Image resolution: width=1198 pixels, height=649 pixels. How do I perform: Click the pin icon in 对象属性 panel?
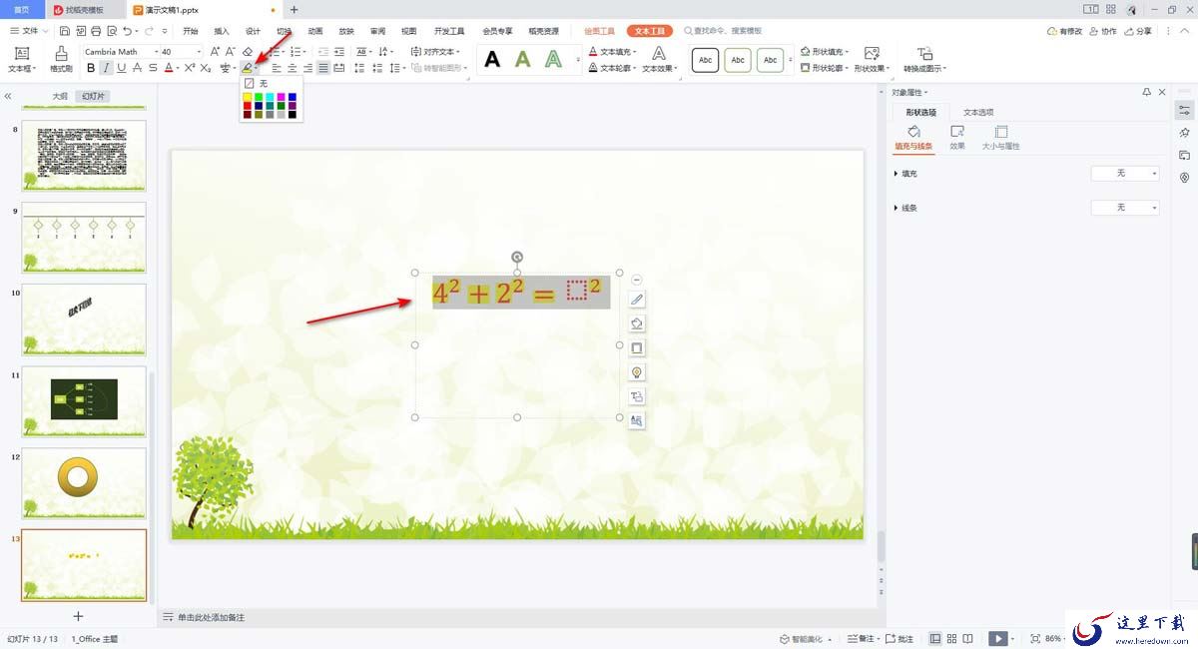pyautogui.click(x=1146, y=92)
